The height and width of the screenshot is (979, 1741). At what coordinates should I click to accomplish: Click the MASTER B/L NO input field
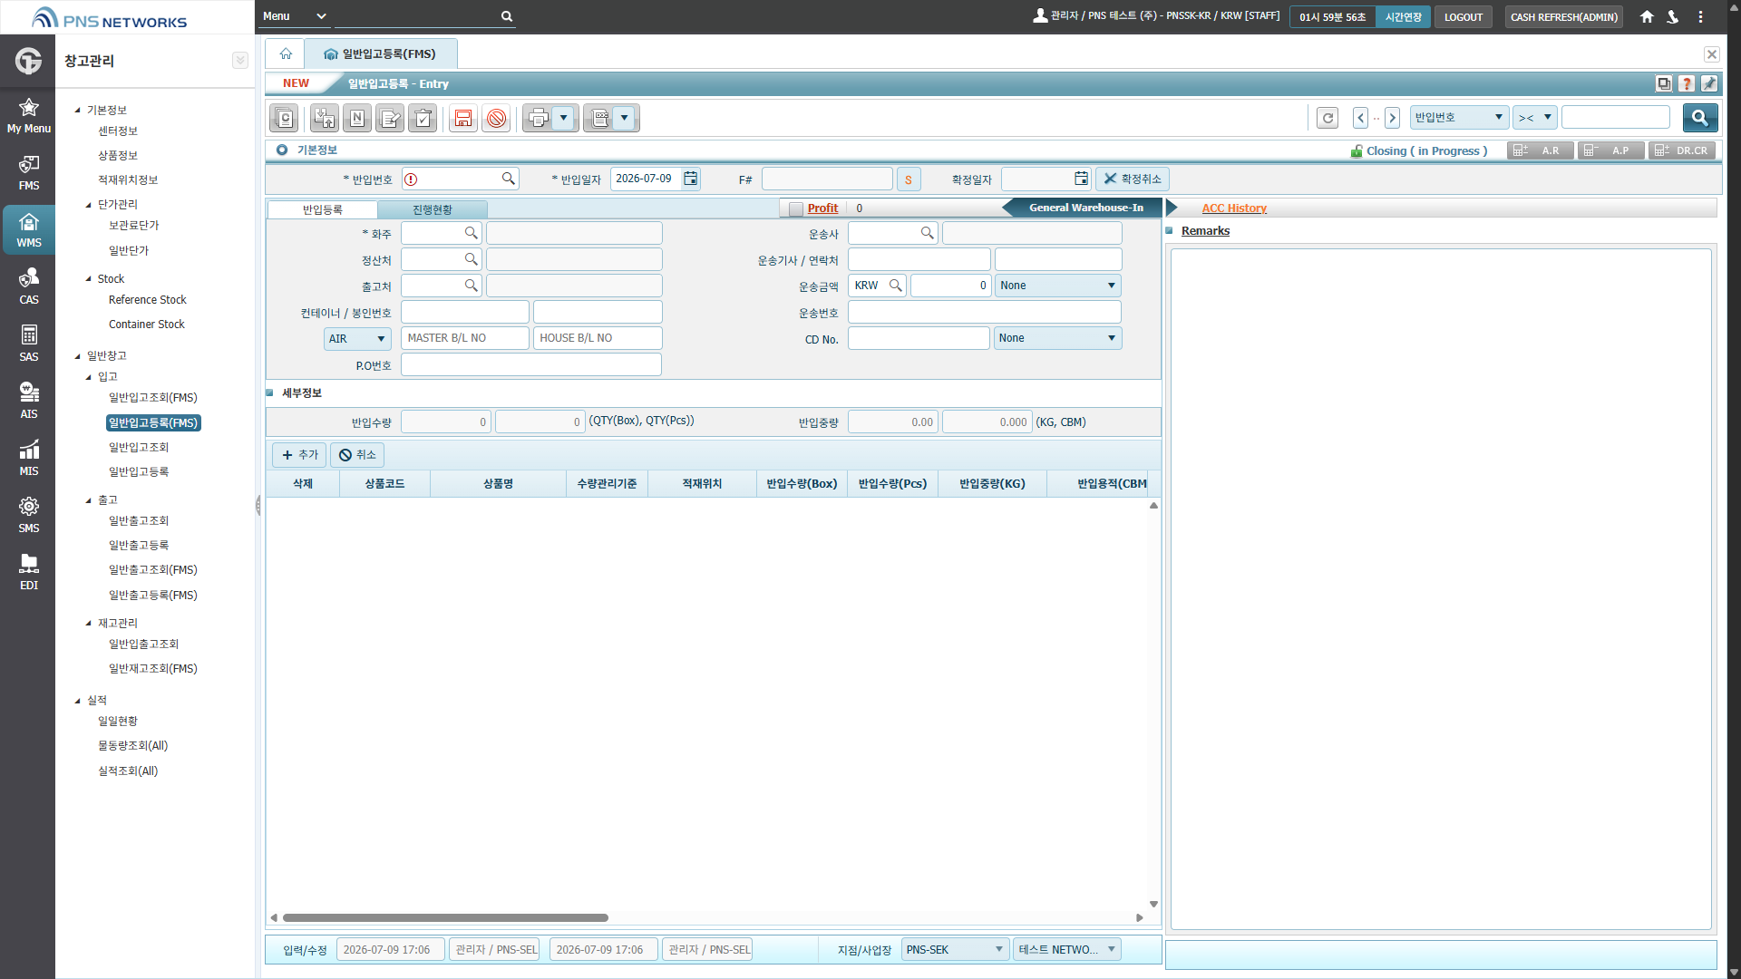point(464,338)
